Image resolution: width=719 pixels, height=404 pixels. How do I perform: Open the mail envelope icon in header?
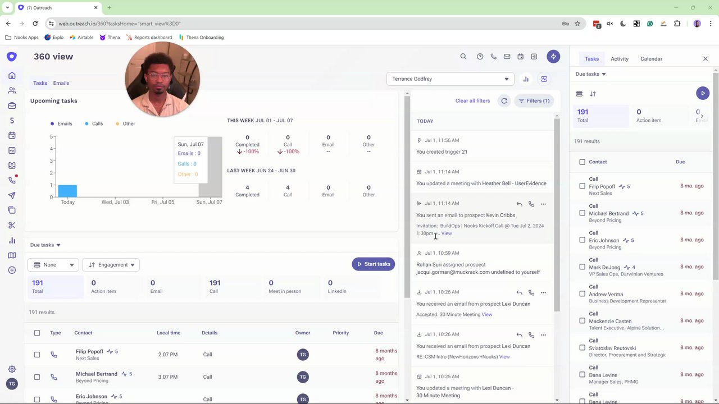[x=507, y=57]
